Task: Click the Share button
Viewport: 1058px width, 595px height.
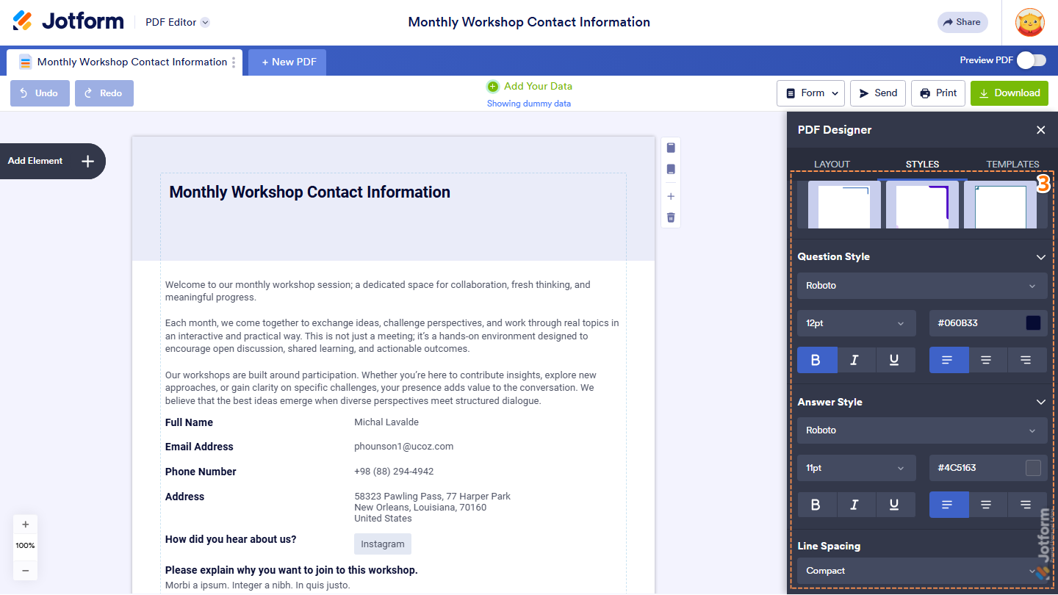Action: tap(962, 22)
